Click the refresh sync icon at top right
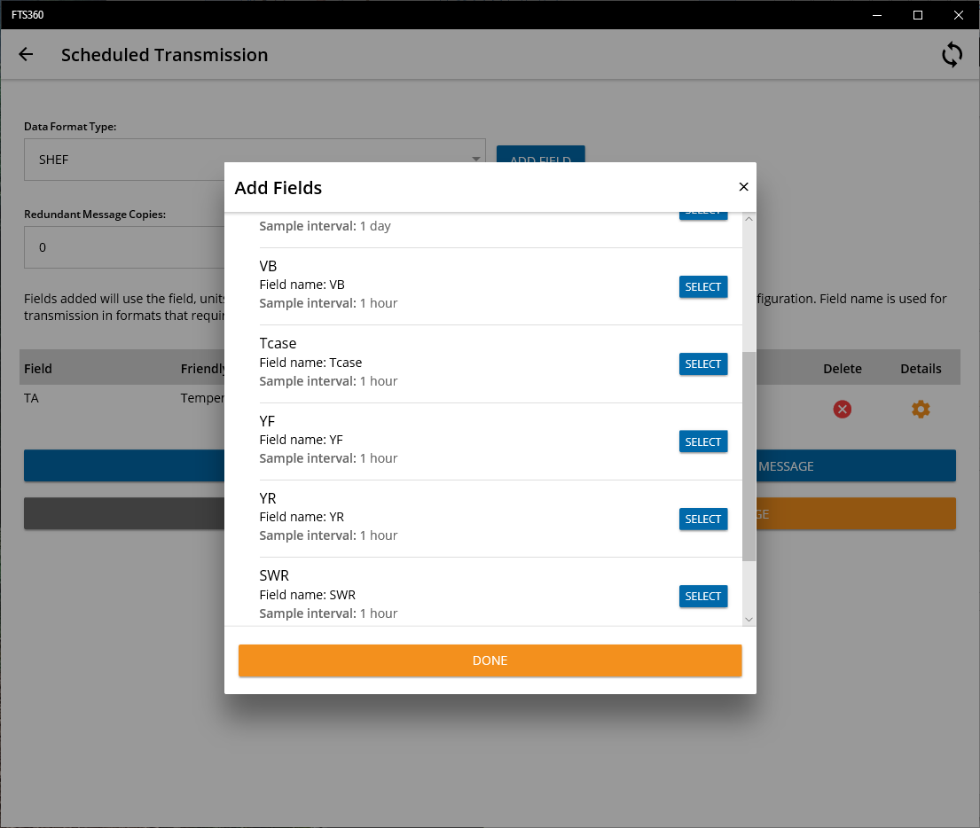 (952, 54)
